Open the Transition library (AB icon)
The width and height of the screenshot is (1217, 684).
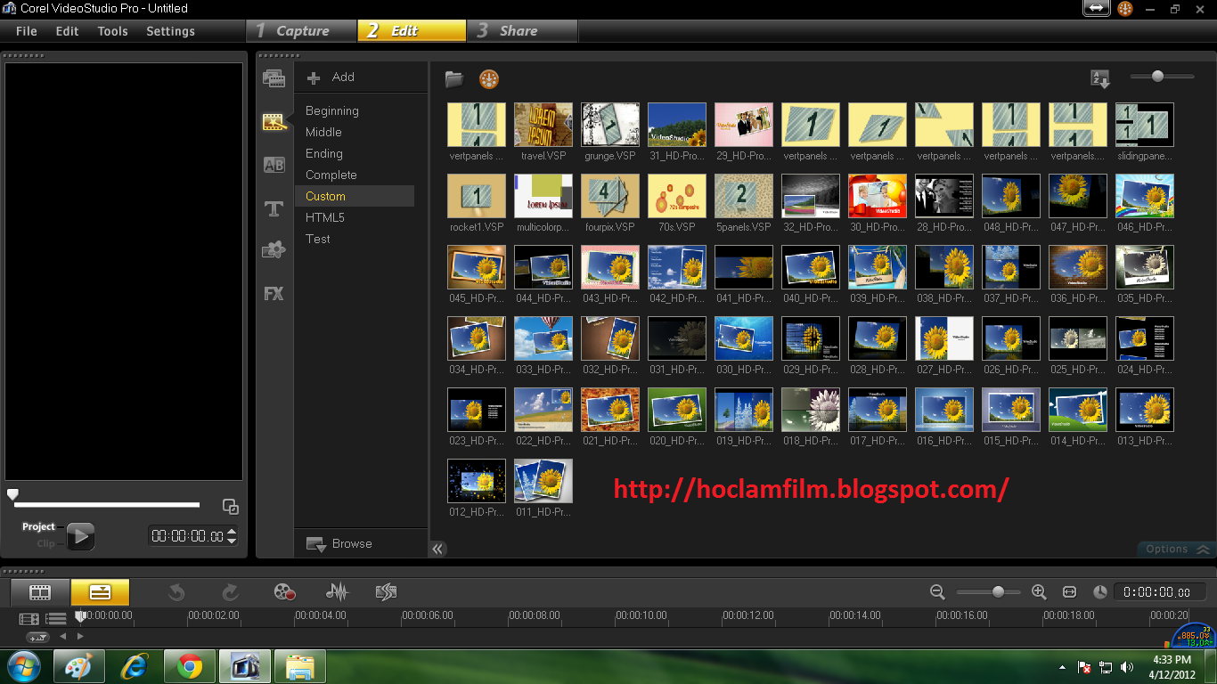(274, 165)
